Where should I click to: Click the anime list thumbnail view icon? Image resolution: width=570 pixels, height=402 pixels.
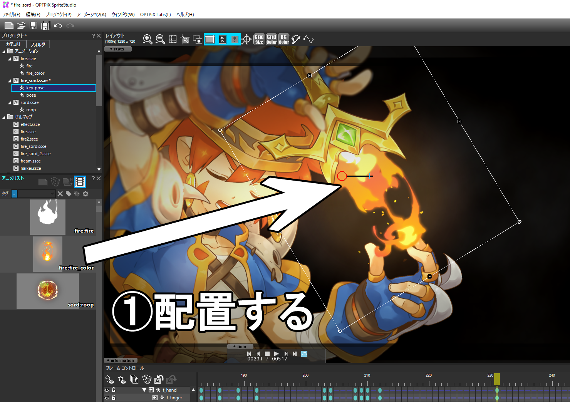click(x=80, y=181)
